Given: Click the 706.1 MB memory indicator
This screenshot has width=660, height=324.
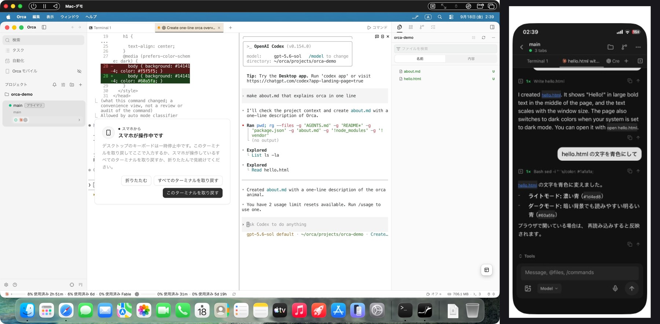Looking at the screenshot, I should (x=458, y=294).
